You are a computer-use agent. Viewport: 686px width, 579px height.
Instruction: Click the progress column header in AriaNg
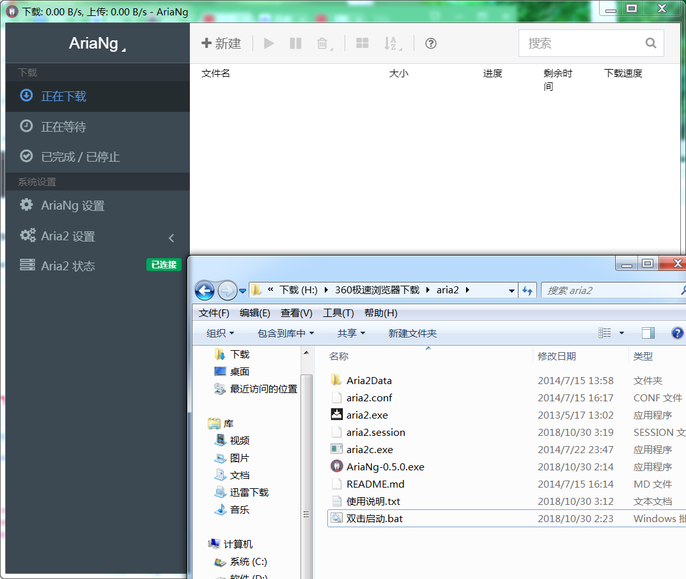click(x=493, y=73)
